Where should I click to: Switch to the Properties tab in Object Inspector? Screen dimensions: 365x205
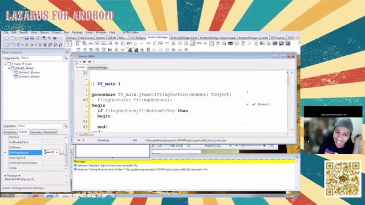(x=10, y=132)
